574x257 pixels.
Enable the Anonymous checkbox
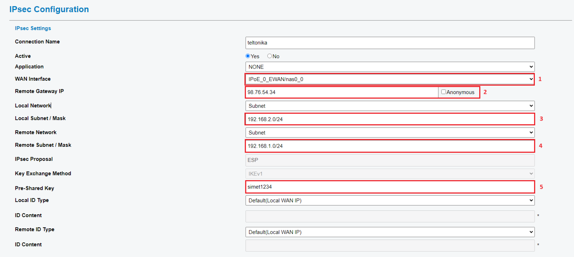[x=443, y=92]
